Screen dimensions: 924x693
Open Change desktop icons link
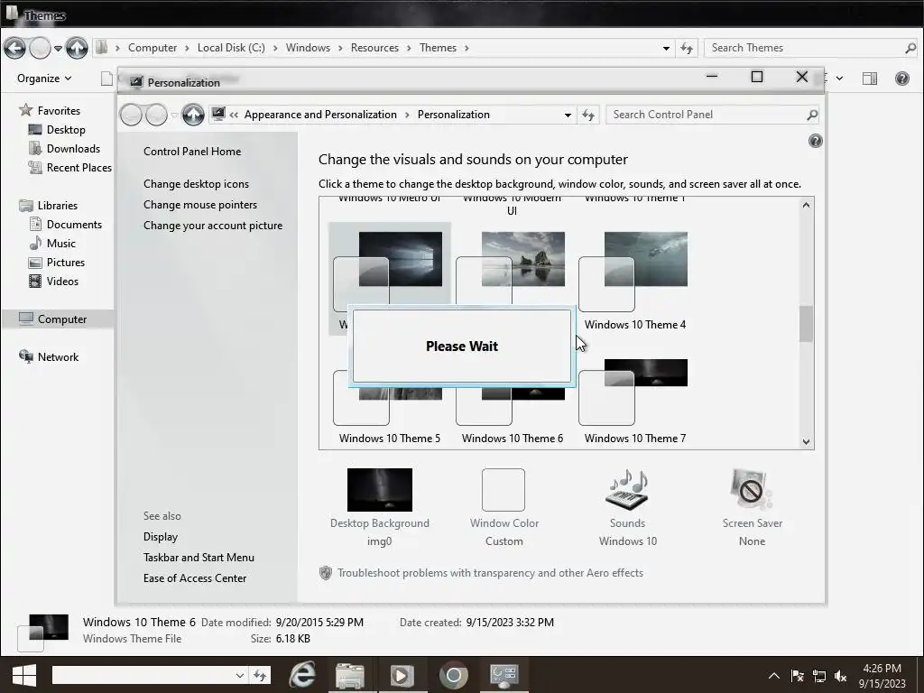point(196,184)
